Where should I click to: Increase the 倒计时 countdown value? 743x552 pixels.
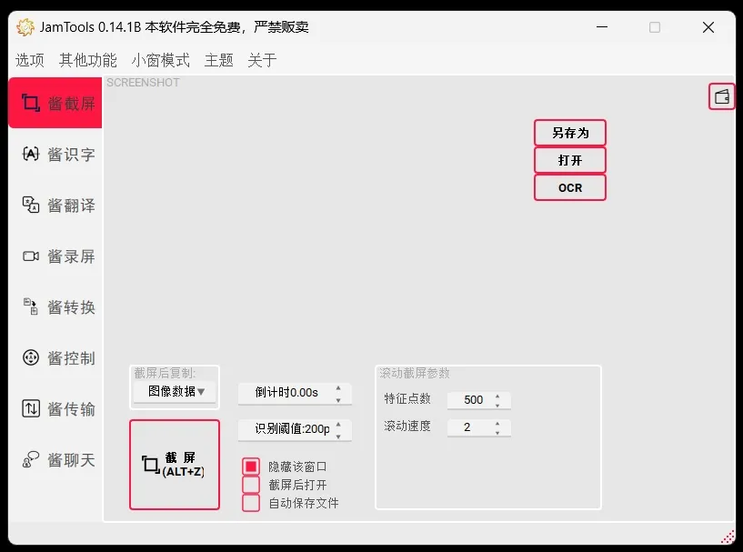[338, 388]
